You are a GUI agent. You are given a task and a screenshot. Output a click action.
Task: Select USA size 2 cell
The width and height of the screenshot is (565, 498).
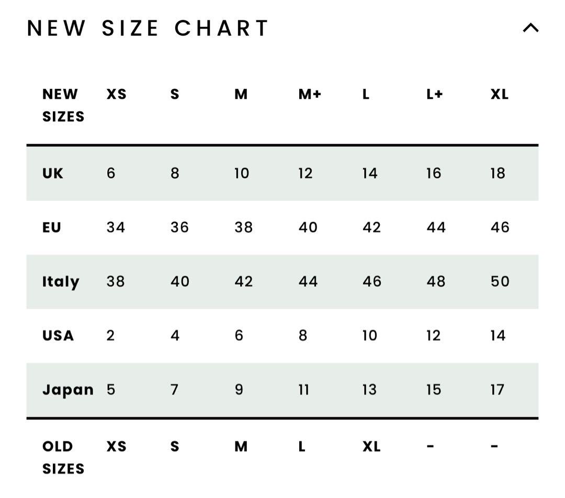[x=110, y=335]
